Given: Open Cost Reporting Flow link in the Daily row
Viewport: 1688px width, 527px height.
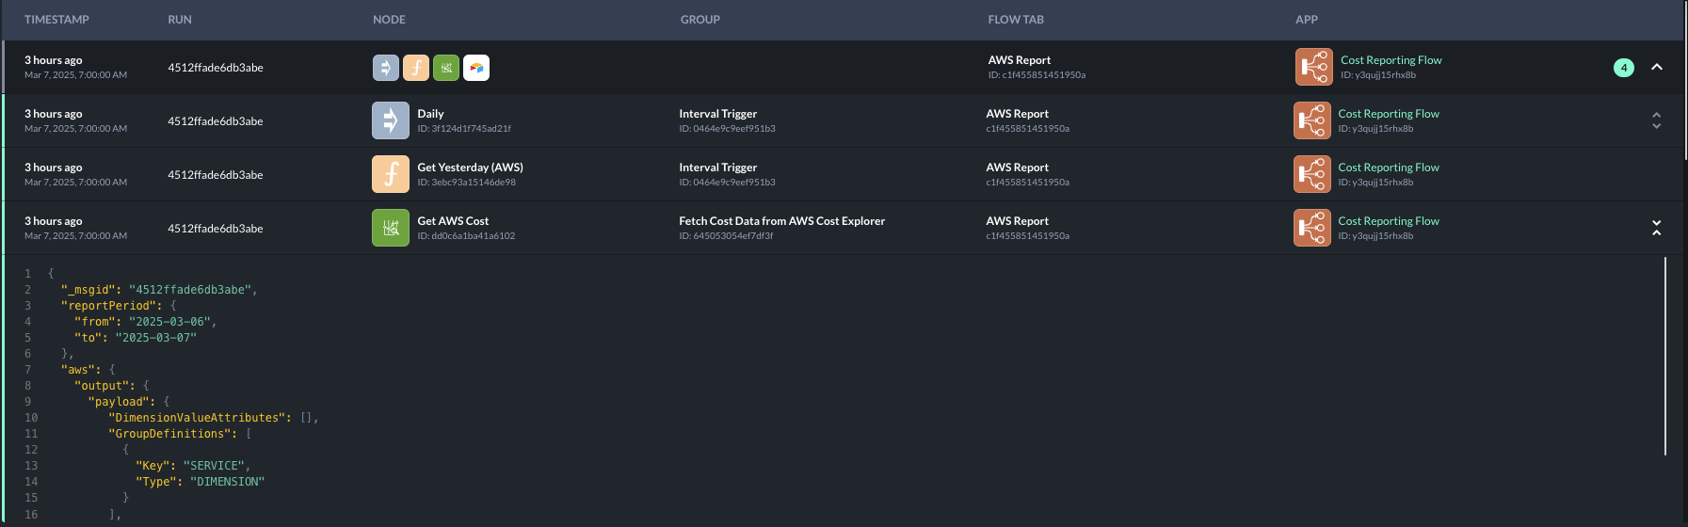Looking at the screenshot, I should coord(1388,114).
